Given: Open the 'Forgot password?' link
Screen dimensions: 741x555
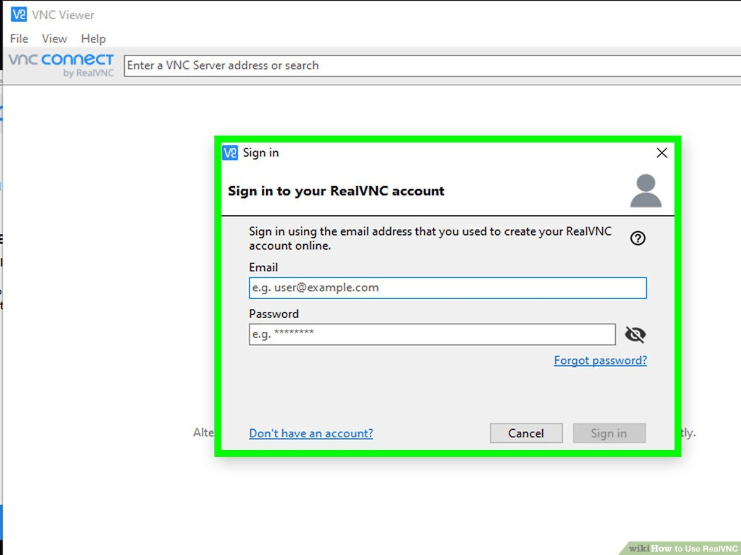Looking at the screenshot, I should [x=600, y=360].
